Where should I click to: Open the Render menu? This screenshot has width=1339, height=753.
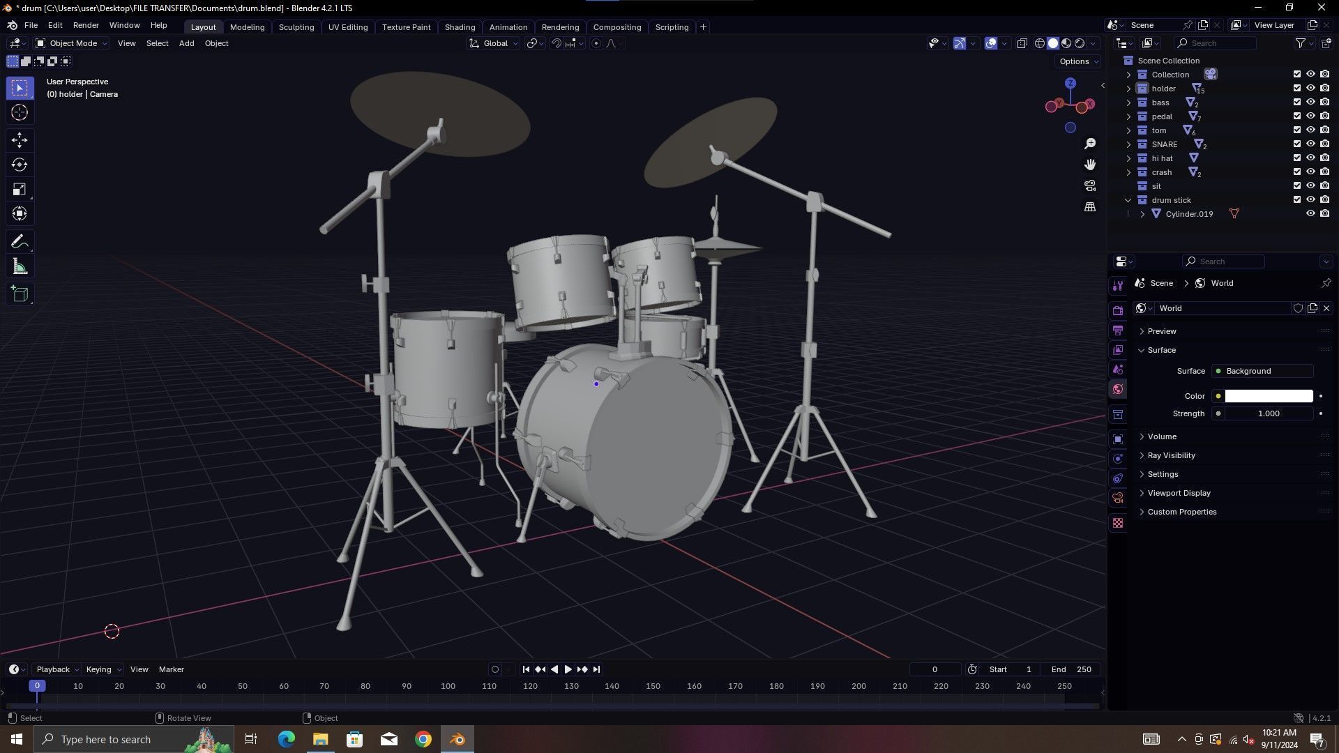tap(86, 25)
